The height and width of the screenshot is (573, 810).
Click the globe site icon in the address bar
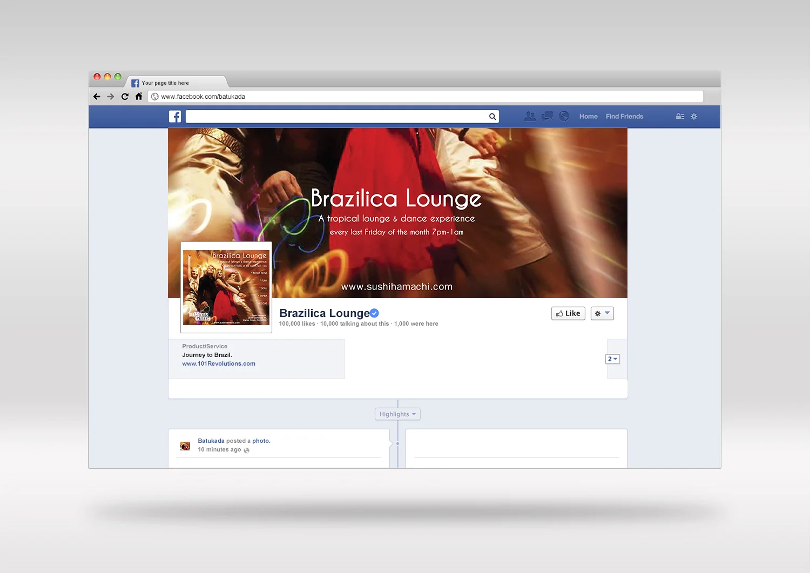tap(155, 97)
